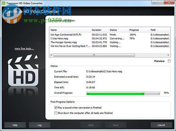Click the Status column header
Screen dimensions: 176x131
(118, 30)
